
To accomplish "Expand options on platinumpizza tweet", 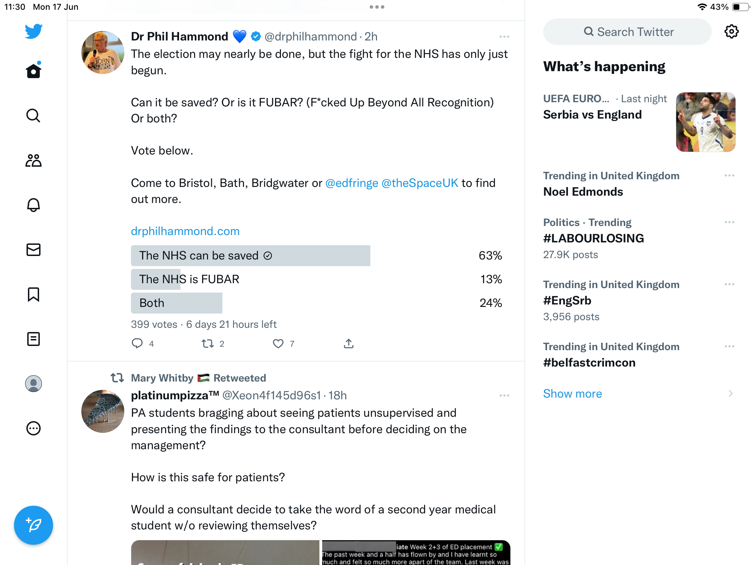I will pos(504,395).
